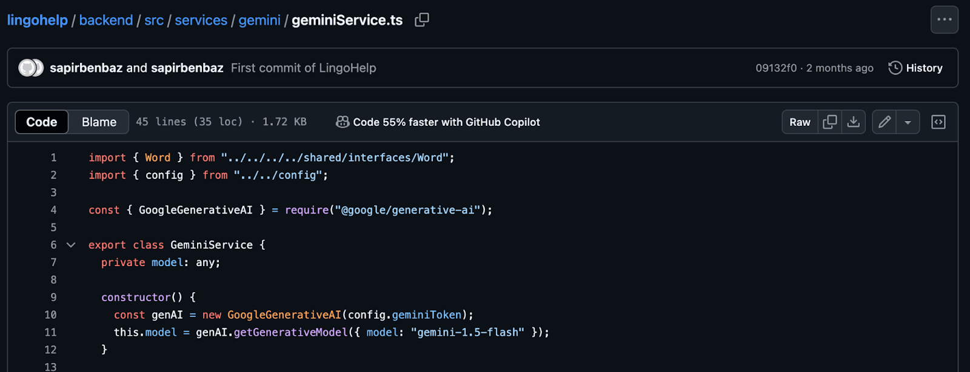Open the symbols panel icon
The height and width of the screenshot is (372, 970).
point(938,122)
